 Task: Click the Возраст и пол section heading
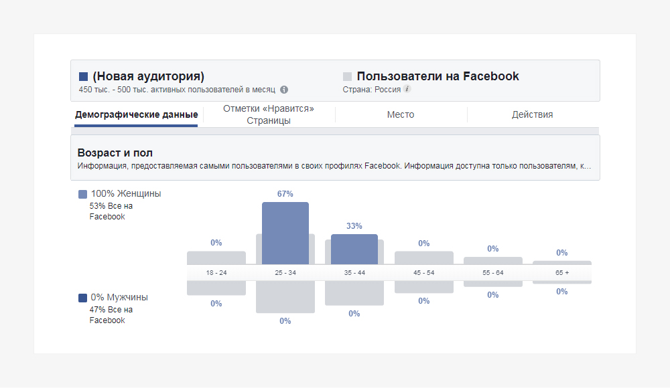[115, 153]
